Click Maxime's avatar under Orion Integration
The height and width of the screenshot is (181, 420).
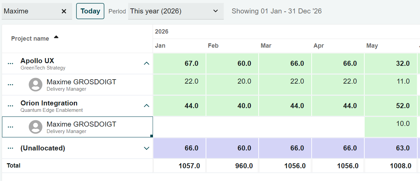[x=36, y=127]
